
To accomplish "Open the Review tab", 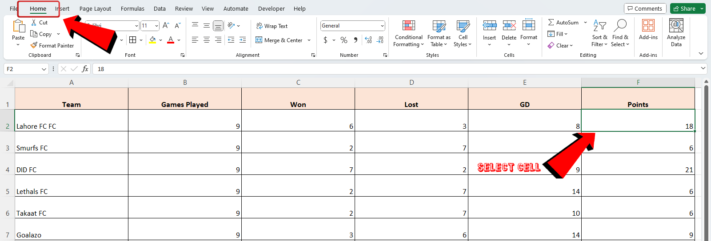I will (184, 8).
